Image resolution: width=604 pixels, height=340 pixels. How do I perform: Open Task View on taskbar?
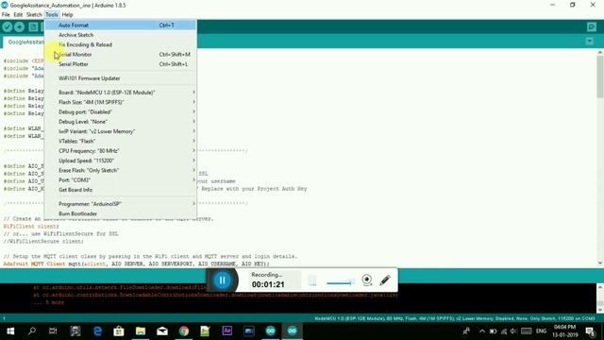pos(53,331)
